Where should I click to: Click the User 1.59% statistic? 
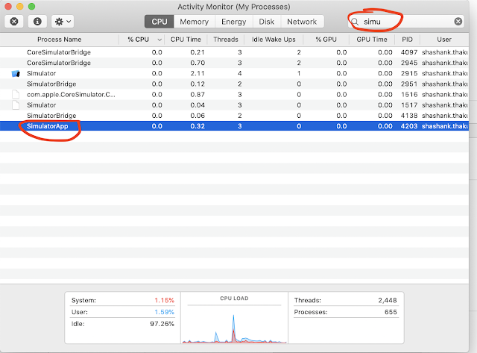122,312
